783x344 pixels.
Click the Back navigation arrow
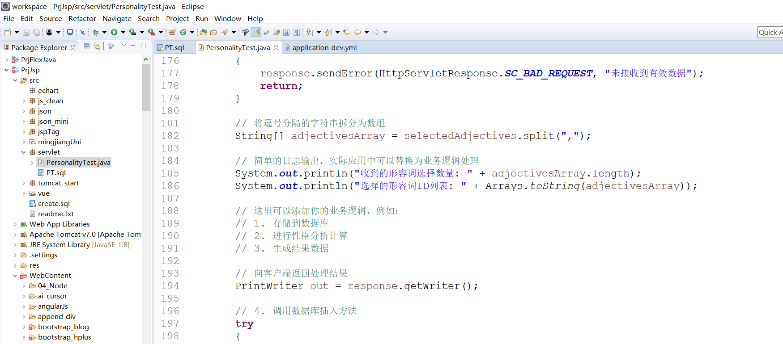point(357,32)
